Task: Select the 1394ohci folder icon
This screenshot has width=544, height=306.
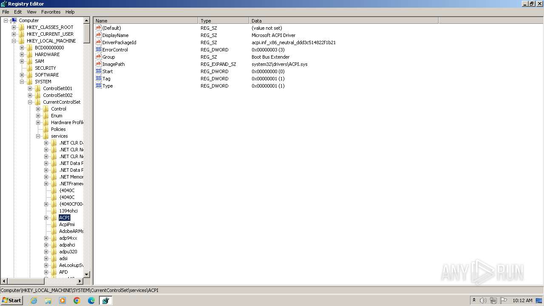Action: pos(54,211)
